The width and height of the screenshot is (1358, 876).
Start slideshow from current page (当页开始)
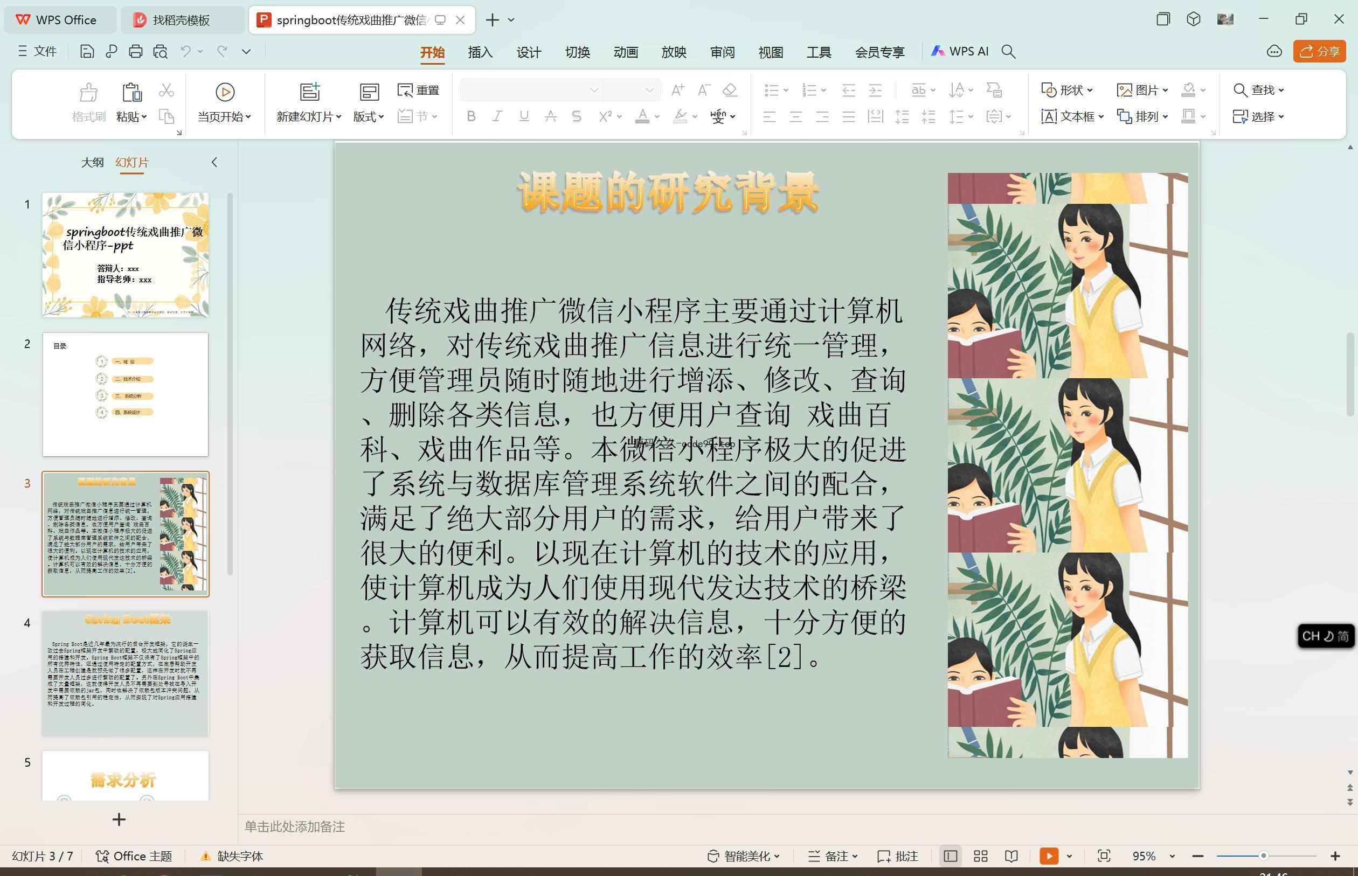pyautogui.click(x=225, y=103)
